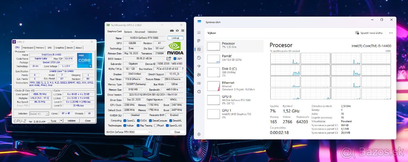The image size is (408, 162).
Task: Open the About tab in CPU-Z
Action: [79, 48]
